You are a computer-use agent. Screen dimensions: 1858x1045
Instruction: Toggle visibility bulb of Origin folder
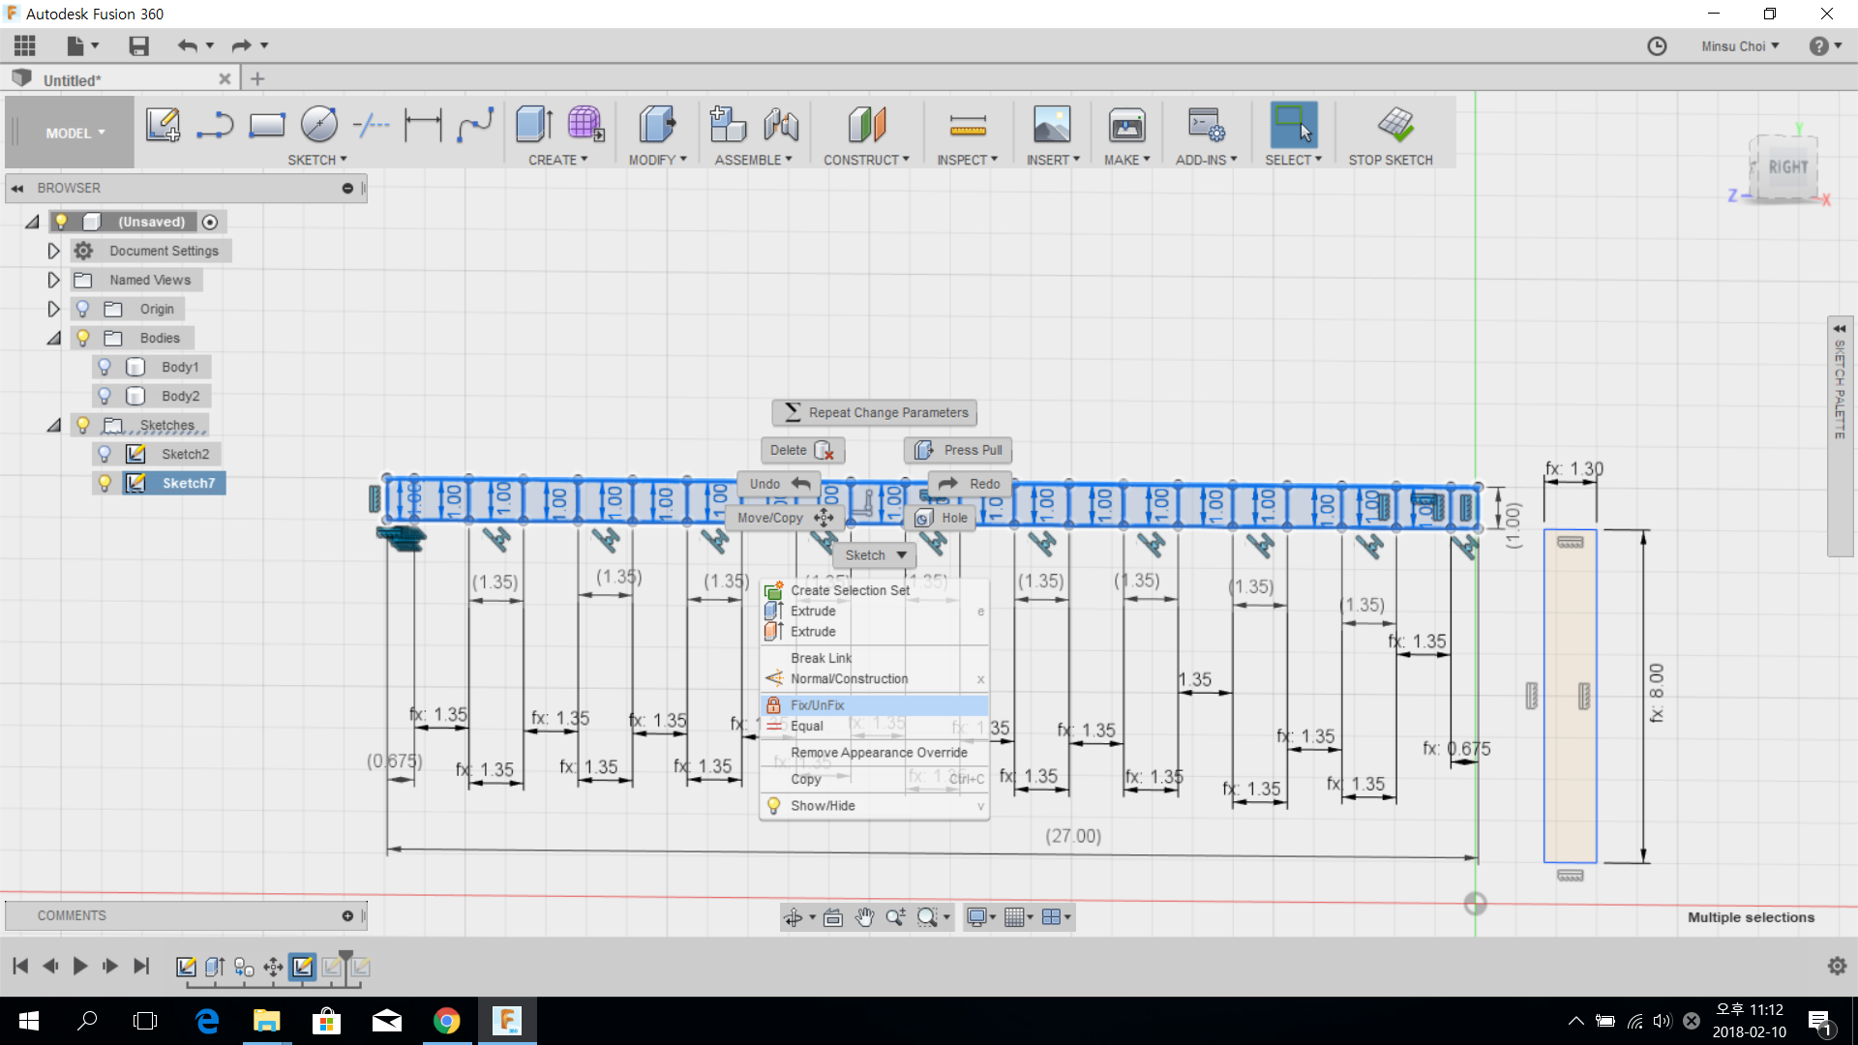coord(83,309)
